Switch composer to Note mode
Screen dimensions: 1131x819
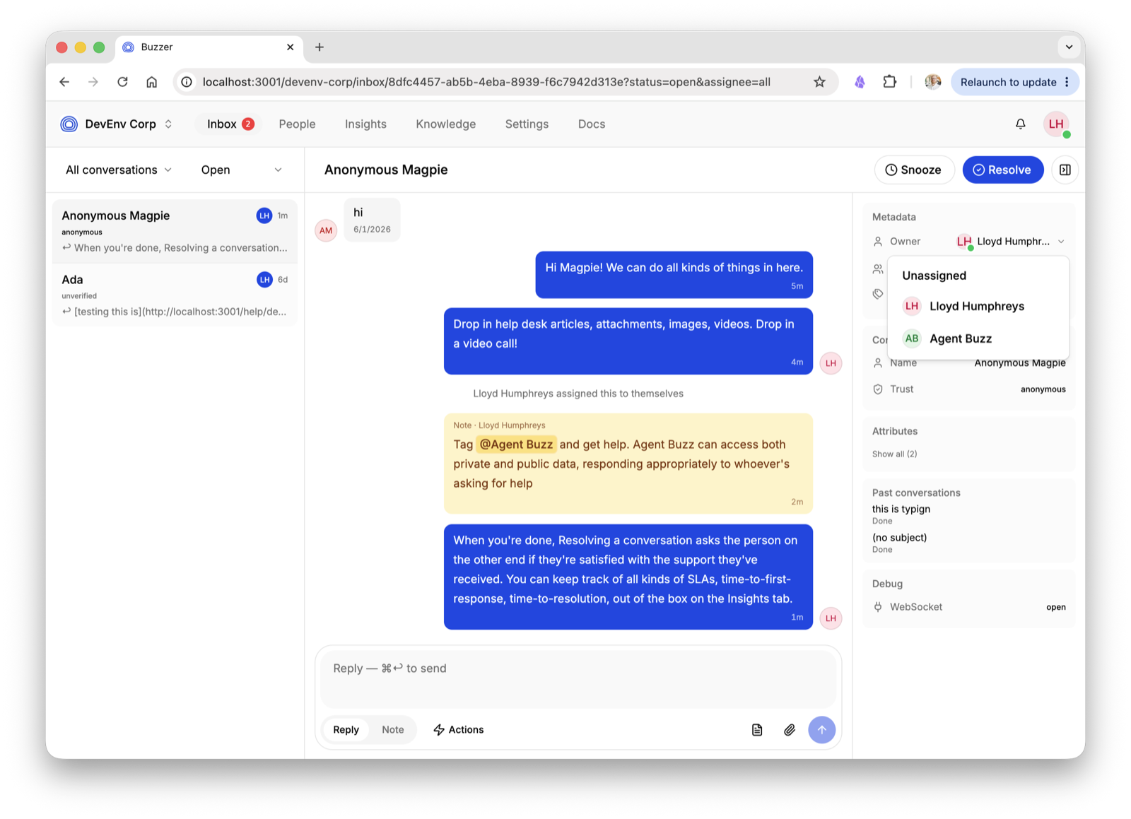coord(393,729)
